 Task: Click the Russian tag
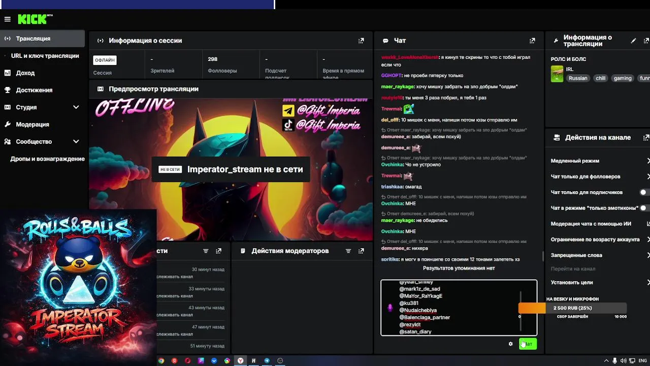pos(578,78)
